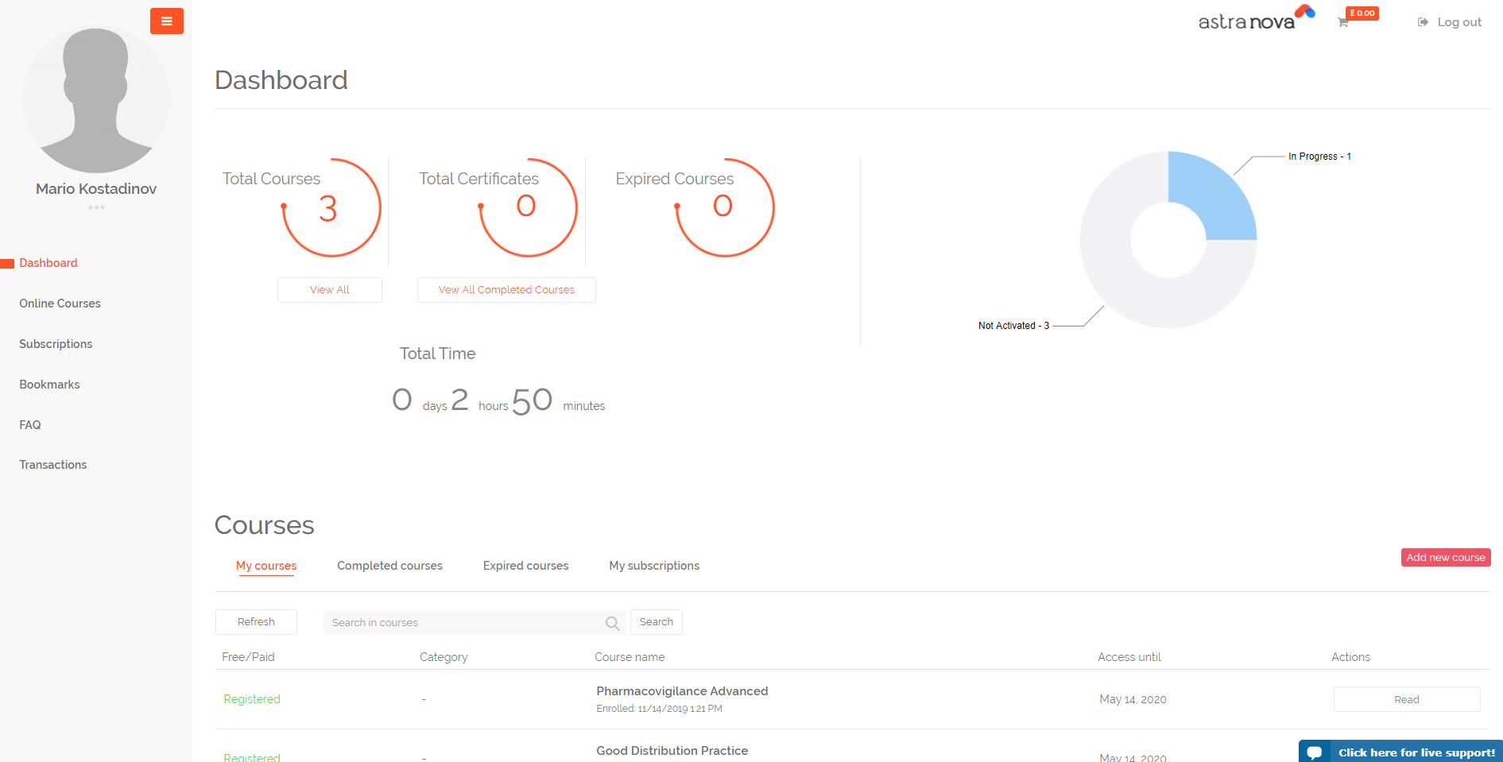Click the Refresh button
1503x762 pixels.
(x=256, y=622)
